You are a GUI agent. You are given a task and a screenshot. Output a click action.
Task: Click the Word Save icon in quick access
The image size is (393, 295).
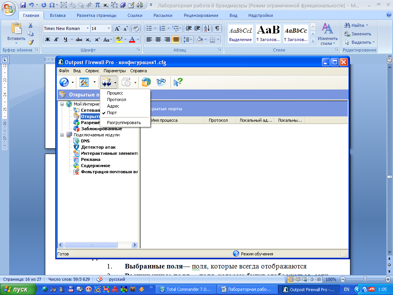coord(23,5)
